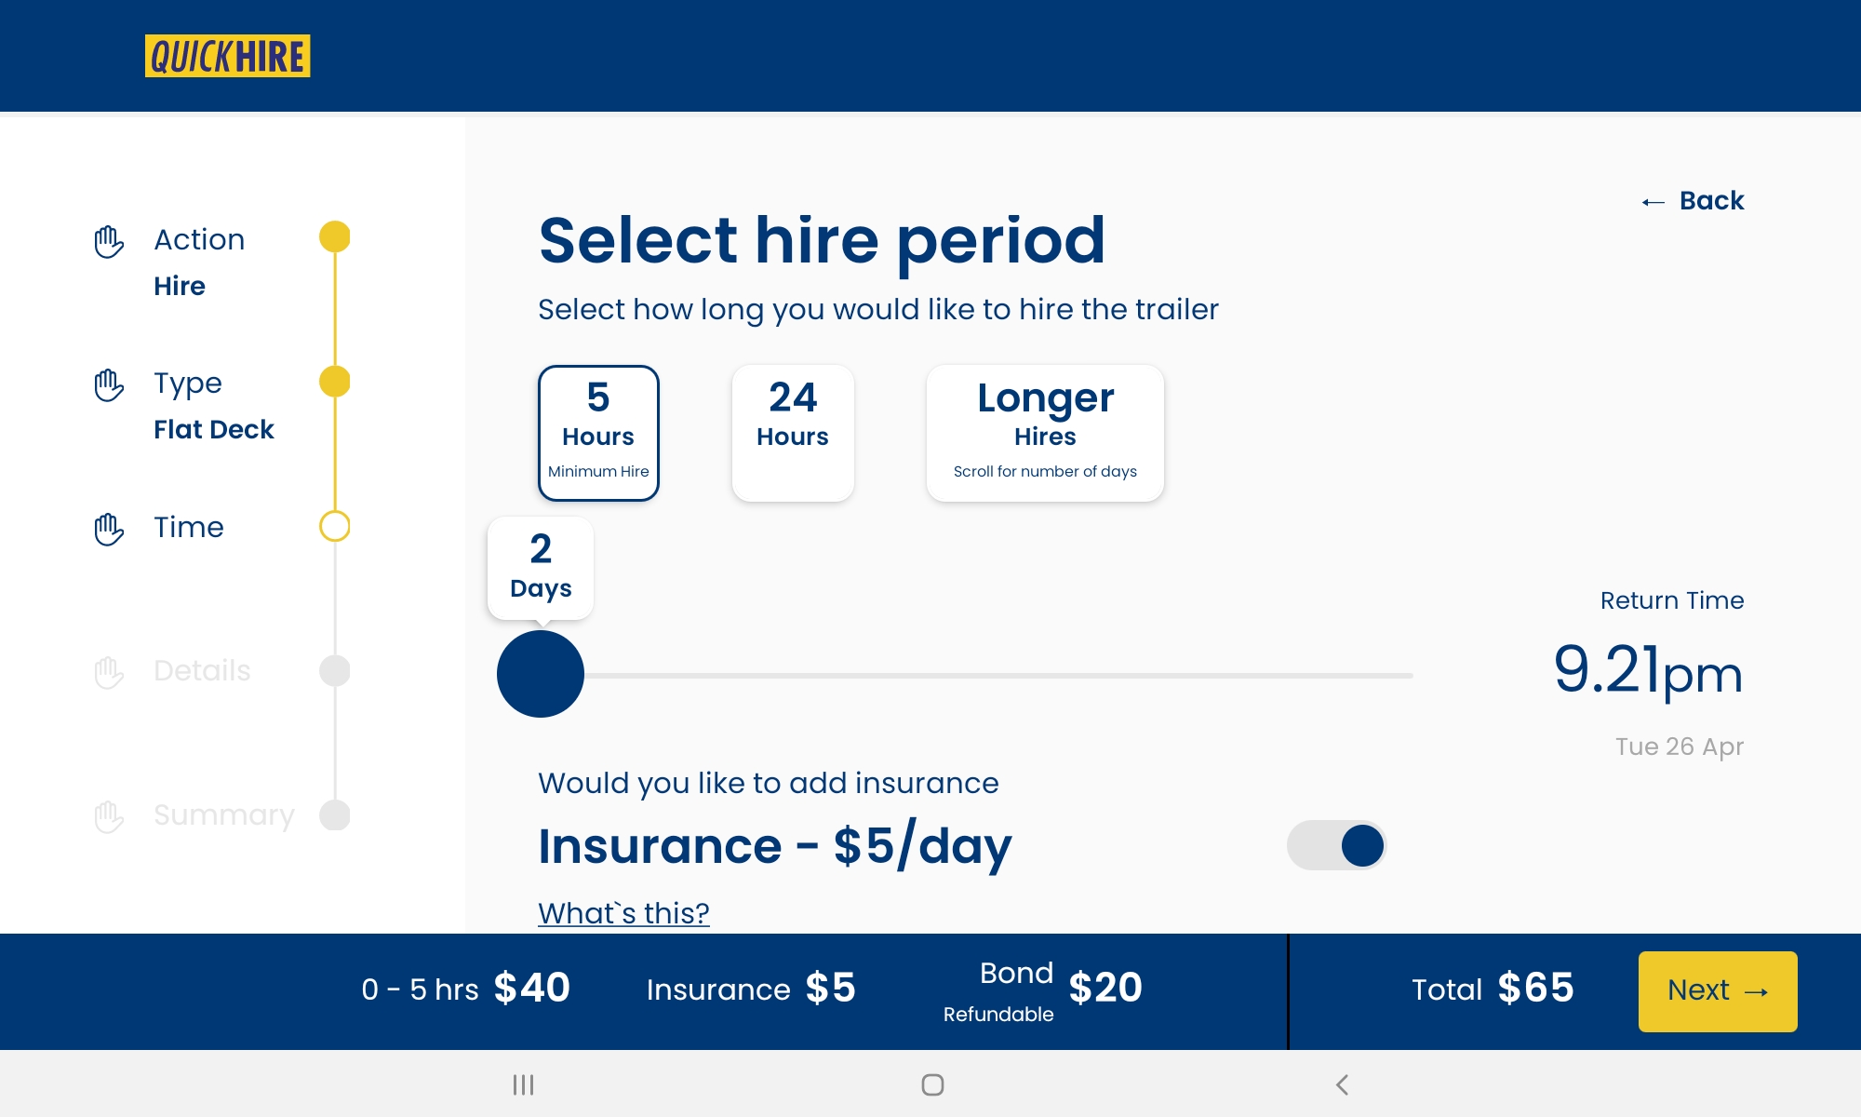1861x1117 pixels.
Task: Click the hand icon beside Type
Action: [x=109, y=385]
